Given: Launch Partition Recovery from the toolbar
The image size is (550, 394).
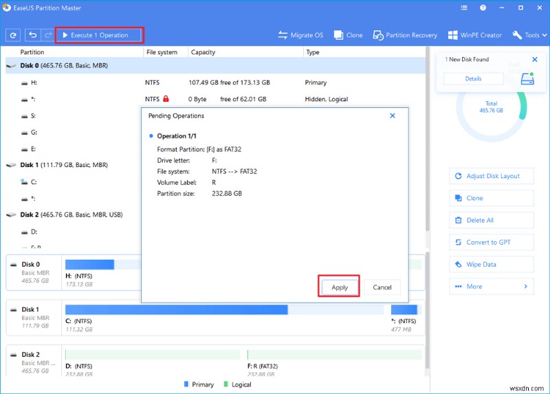Looking at the screenshot, I should [404, 35].
